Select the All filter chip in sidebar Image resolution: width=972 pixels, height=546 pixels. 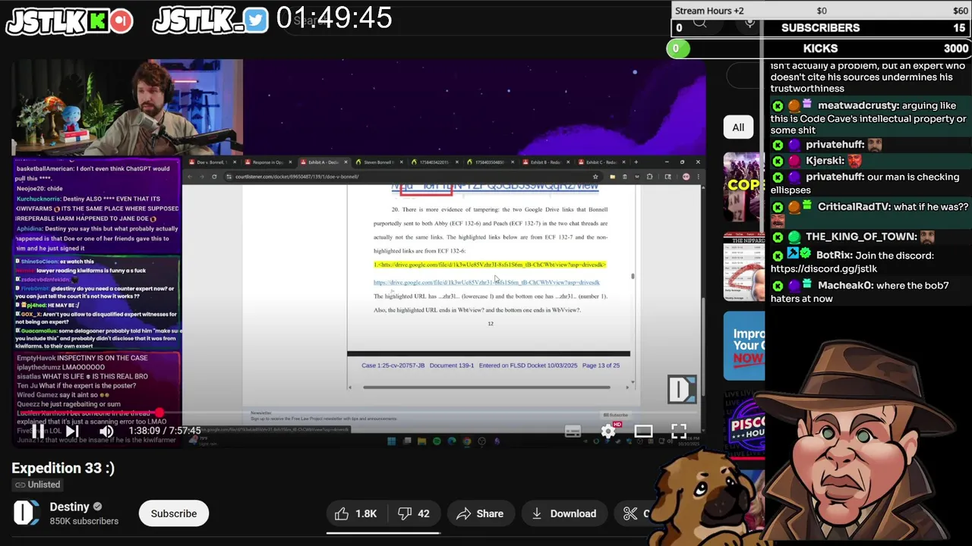coord(738,127)
